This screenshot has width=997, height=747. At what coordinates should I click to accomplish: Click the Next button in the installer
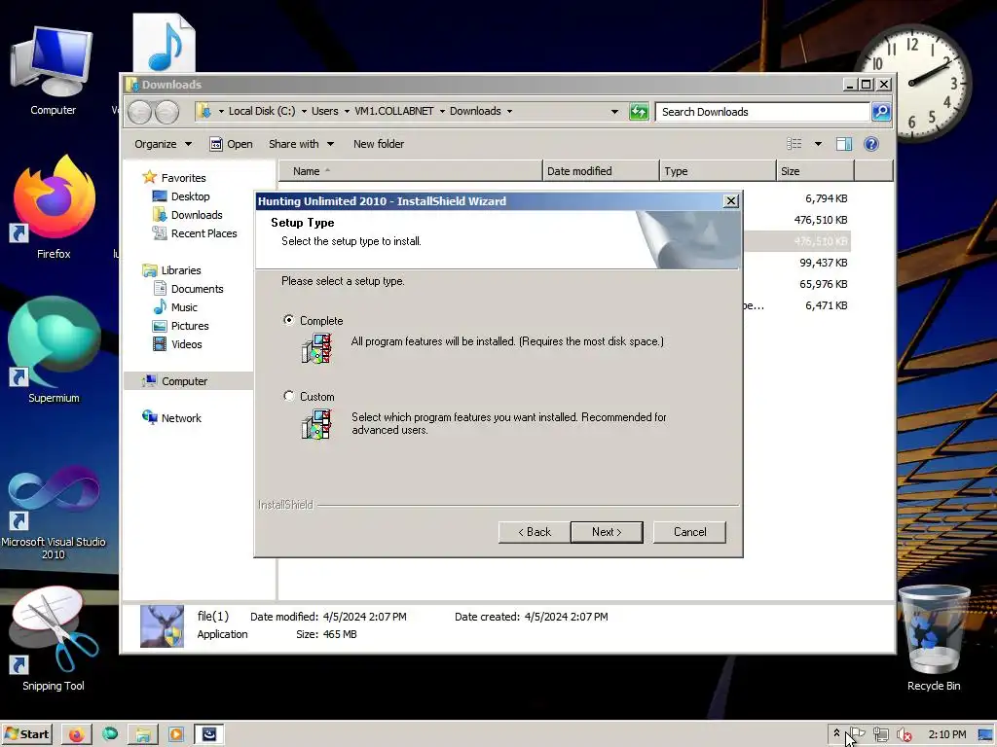pyautogui.click(x=607, y=532)
